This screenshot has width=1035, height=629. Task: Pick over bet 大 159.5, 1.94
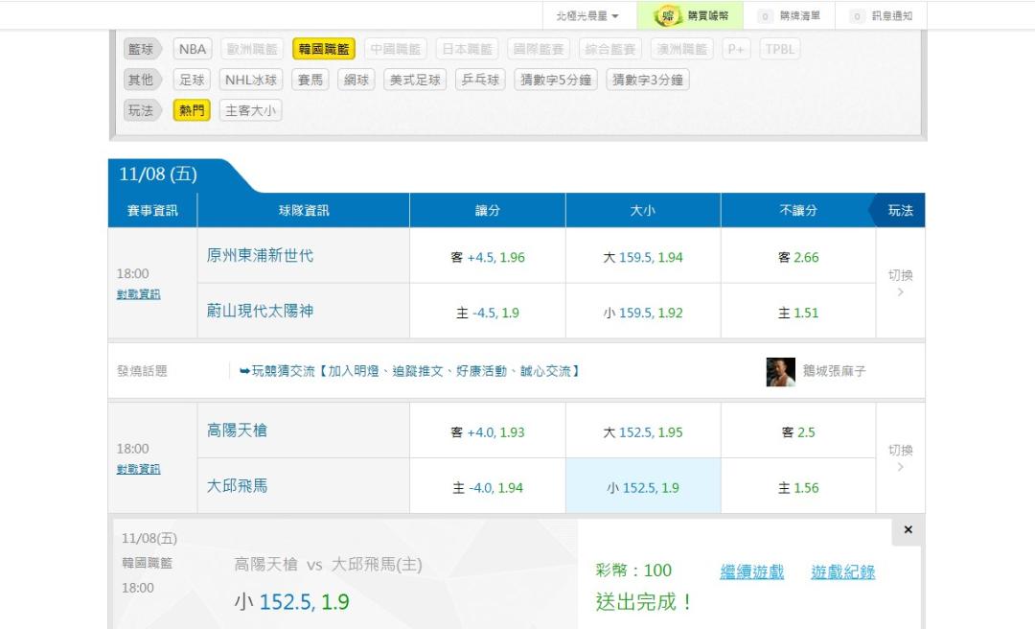643,258
